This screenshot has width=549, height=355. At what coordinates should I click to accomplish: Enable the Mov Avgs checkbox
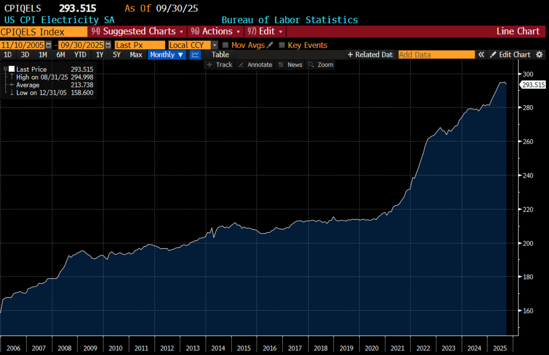click(225, 45)
